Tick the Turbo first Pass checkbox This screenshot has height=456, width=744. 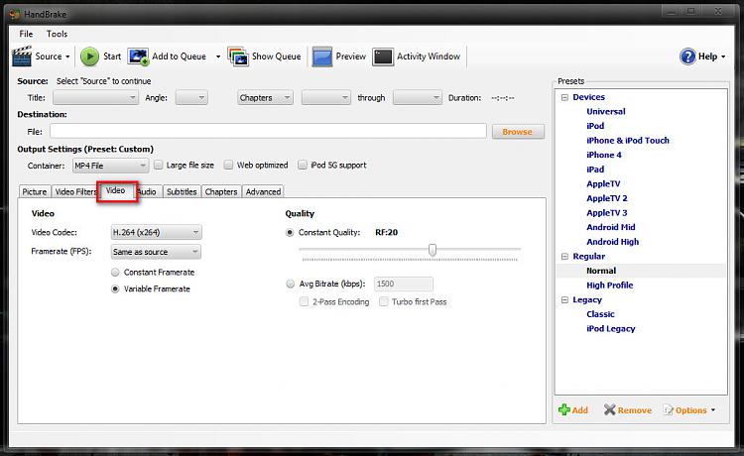(x=383, y=302)
